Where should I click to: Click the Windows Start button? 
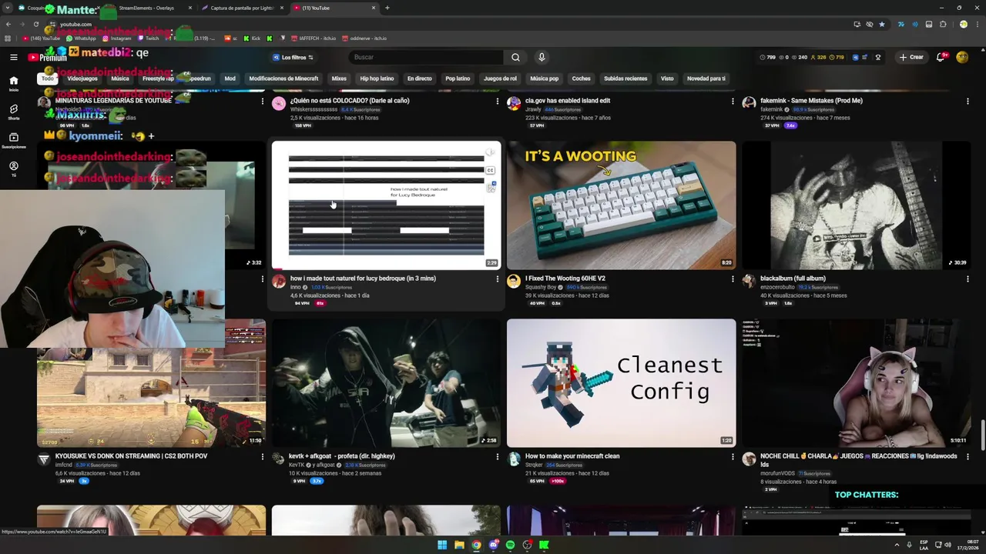click(x=442, y=545)
